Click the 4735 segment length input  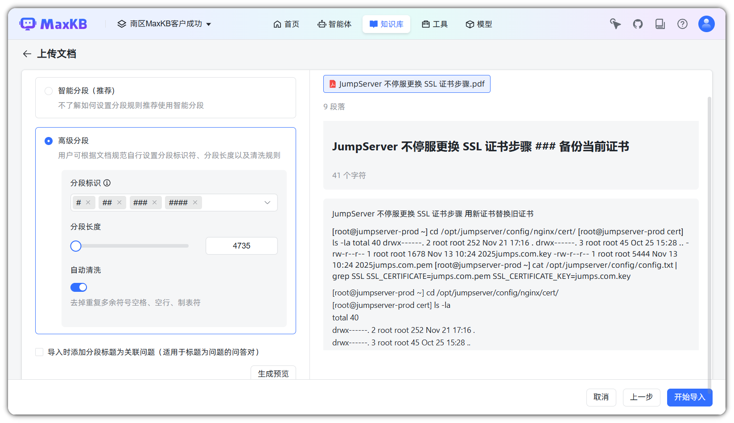click(x=241, y=246)
